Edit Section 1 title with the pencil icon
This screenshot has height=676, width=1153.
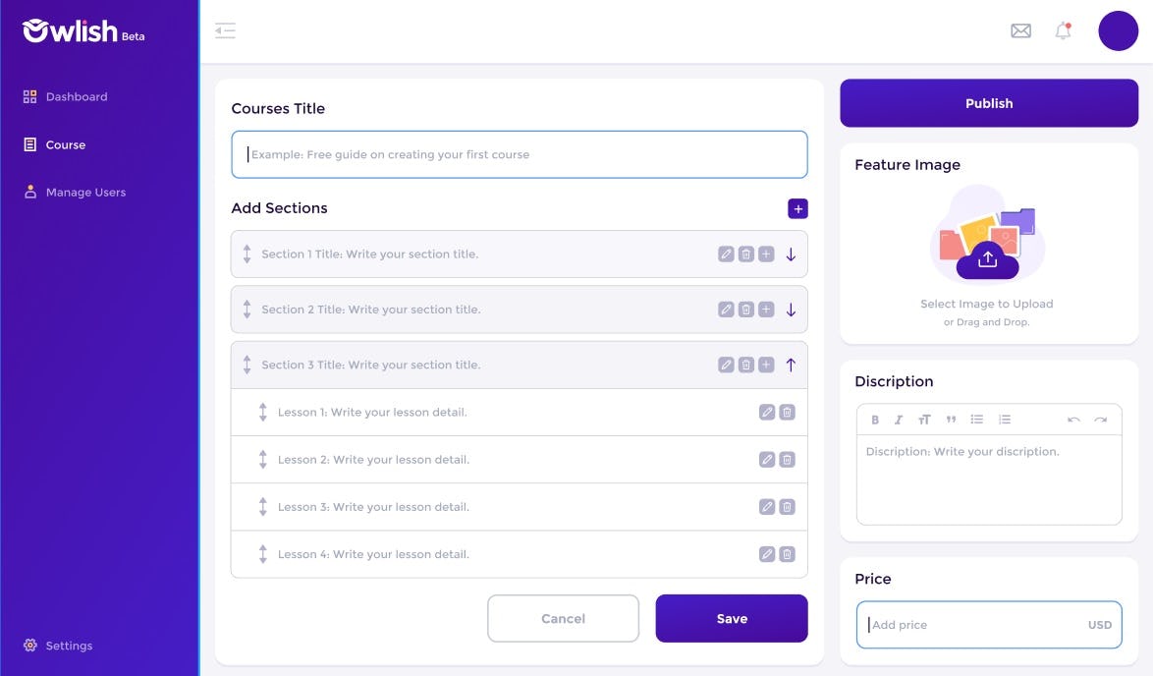725,253
